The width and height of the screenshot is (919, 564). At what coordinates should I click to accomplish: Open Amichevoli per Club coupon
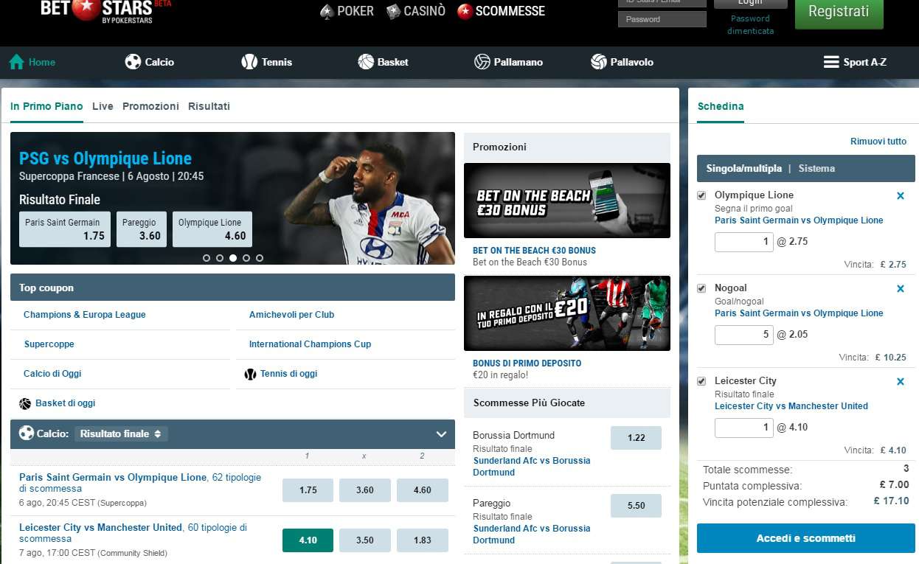click(291, 315)
